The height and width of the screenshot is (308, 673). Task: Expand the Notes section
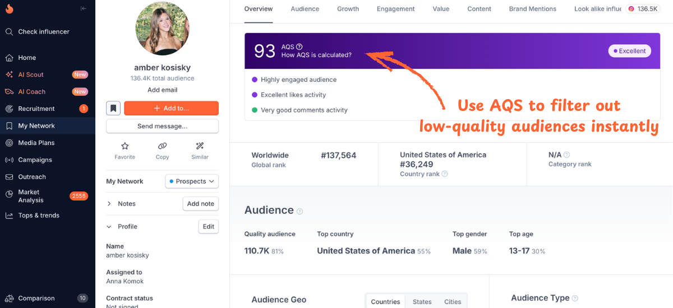pyautogui.click(x=109, y=204)
